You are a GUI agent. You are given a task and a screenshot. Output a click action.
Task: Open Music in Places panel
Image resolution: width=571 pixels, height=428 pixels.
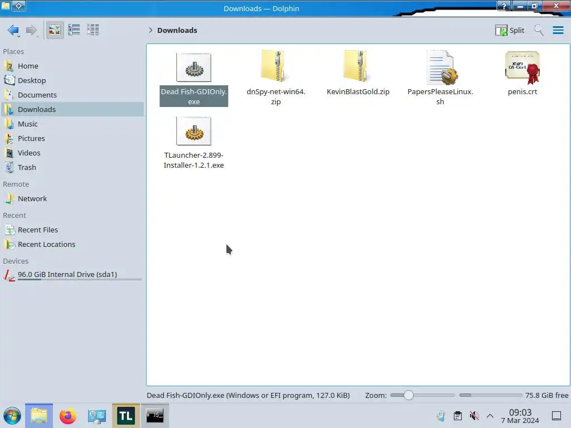point(72,124)
